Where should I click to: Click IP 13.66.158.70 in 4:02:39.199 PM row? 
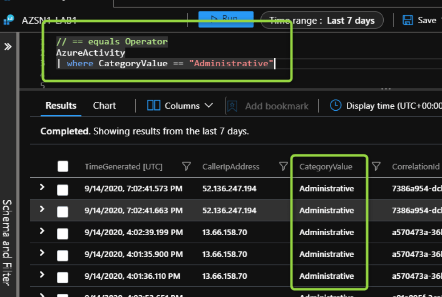pos(224,232)
